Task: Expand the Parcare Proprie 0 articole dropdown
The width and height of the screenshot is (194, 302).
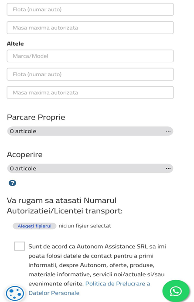Action: (90, 131)
